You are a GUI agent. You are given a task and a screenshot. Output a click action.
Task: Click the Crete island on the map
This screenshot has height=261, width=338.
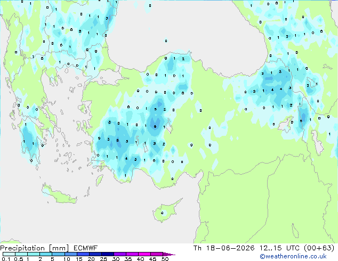pos(58,194)
